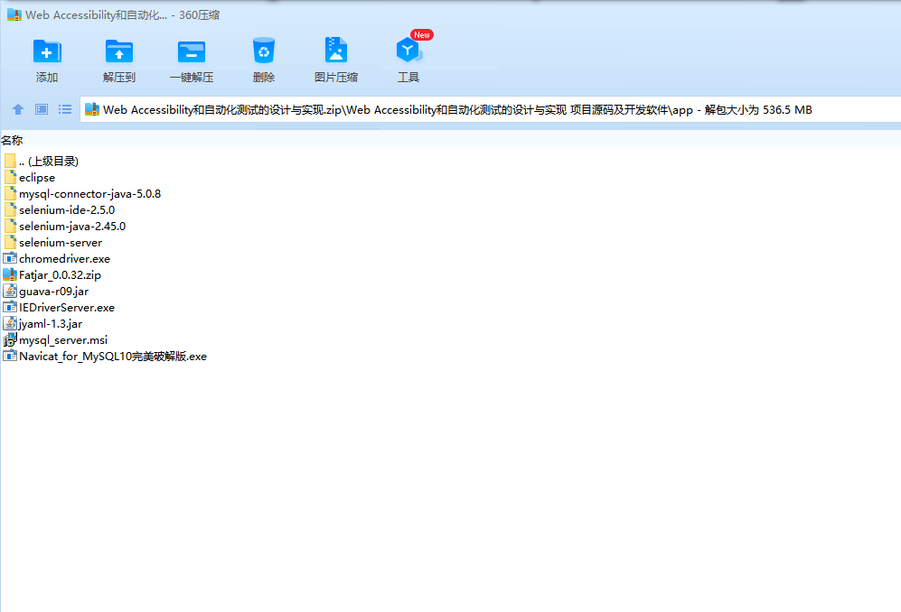
Task: Go up one level with arrow icon
Action: pos(18,109)
